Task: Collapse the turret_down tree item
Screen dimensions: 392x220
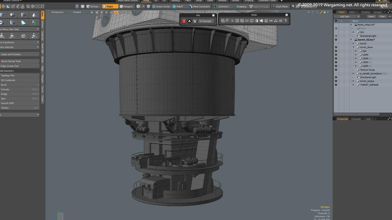Action: coord(354,47)
